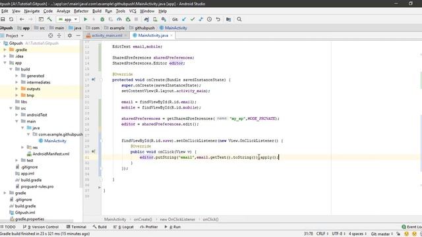The image size is (422, 237).
Task: Open the Version Control tool window
Action: click(41, 226)
